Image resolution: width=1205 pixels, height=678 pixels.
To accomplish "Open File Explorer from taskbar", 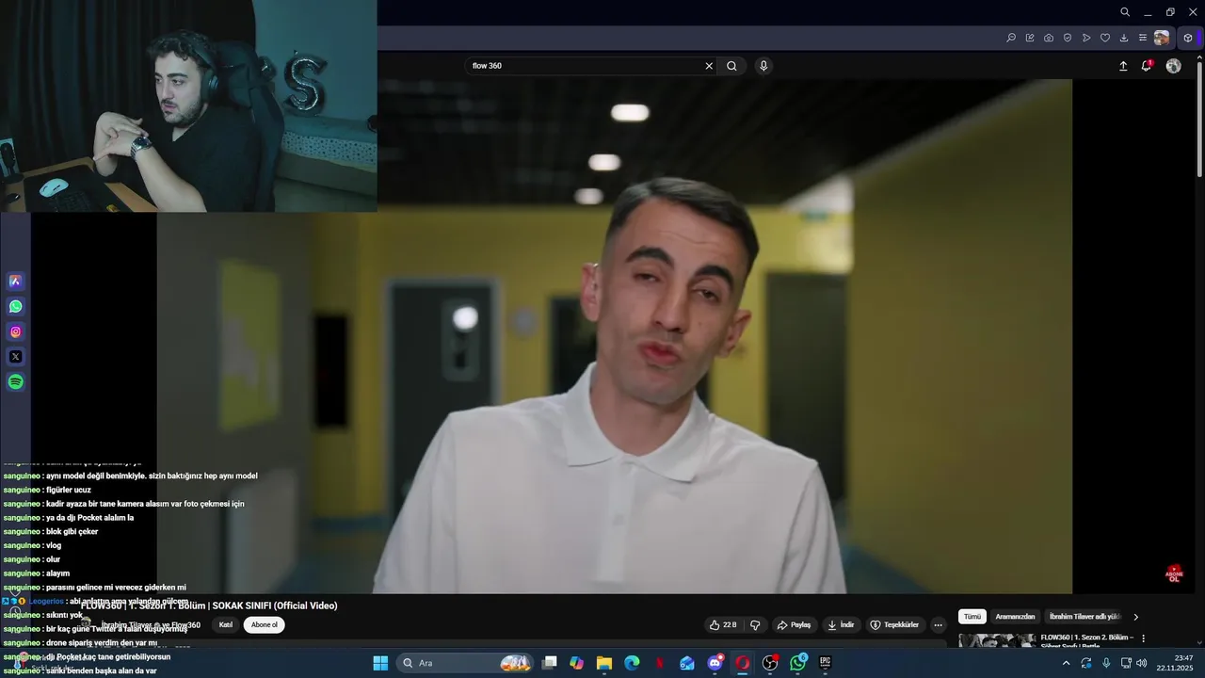I will [604, 663].
